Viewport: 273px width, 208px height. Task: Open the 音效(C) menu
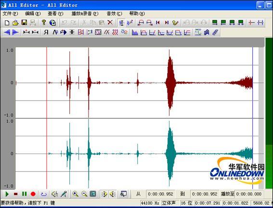(115, 13)
